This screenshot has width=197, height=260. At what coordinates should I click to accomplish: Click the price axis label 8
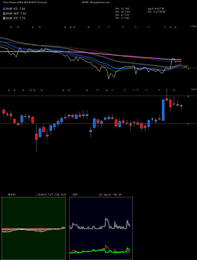188,97
